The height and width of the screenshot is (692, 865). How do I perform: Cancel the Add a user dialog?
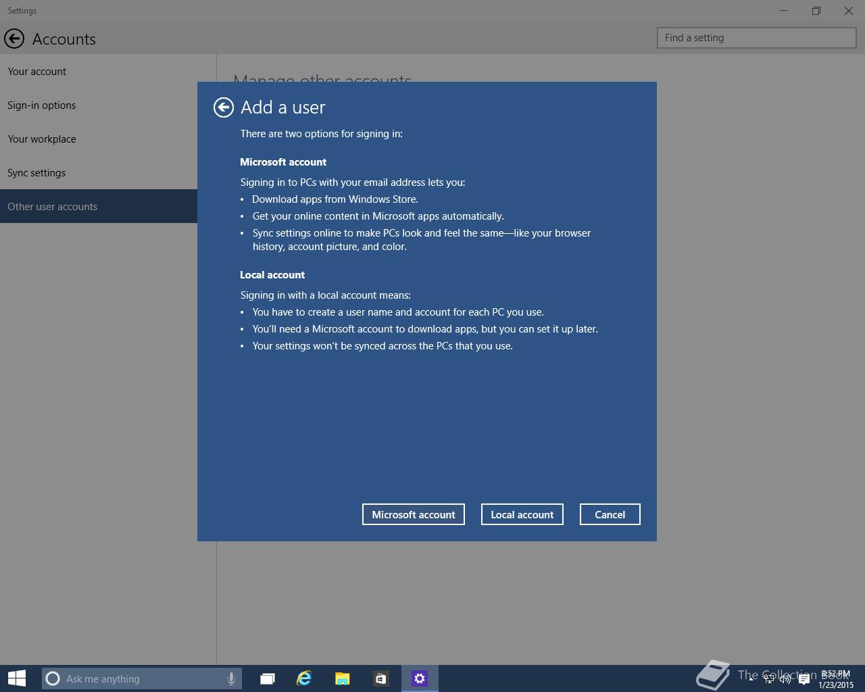[x=610, y=514]
